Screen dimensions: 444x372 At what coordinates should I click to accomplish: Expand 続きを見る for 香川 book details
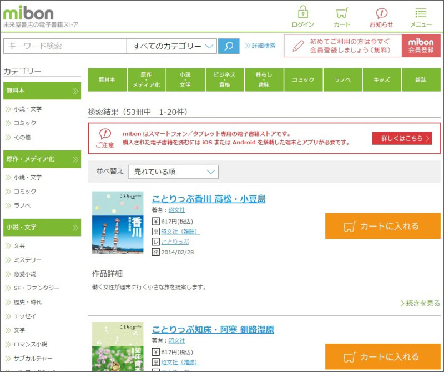coord(420,304)
